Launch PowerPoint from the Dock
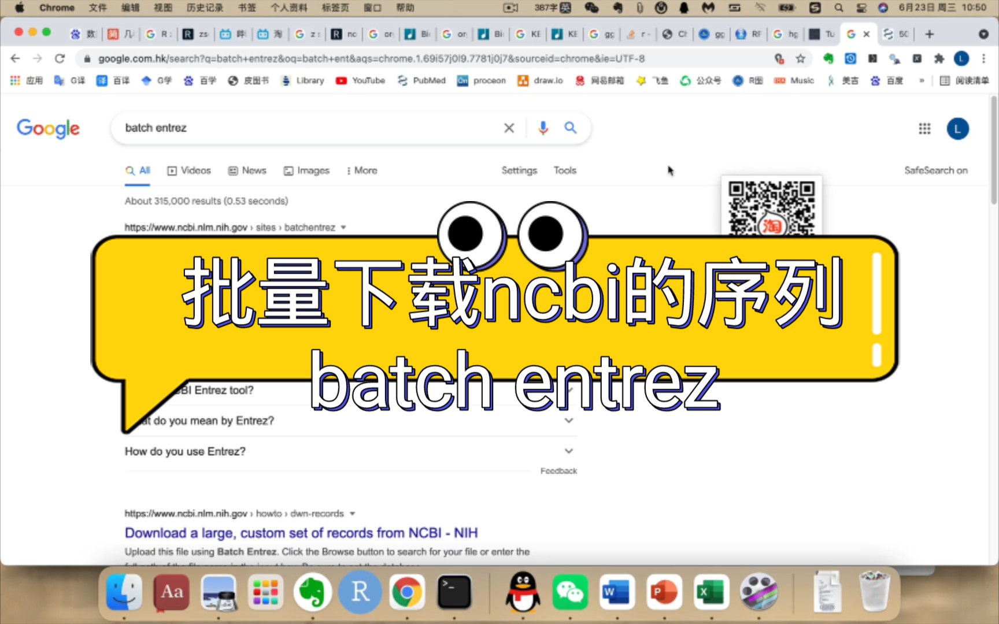Screen dimensions: 999x624 coord(664,592)
